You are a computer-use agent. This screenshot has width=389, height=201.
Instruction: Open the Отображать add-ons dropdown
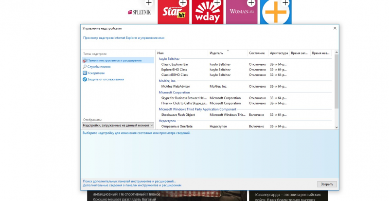(x=118, y=126)
